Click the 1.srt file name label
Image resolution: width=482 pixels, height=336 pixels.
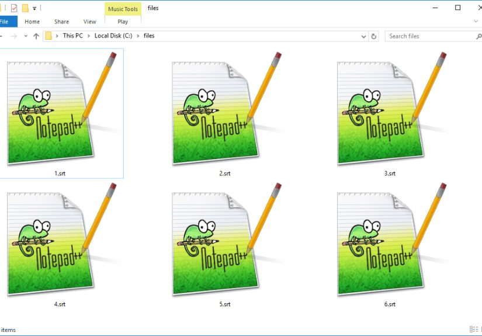tap(60, 174)
